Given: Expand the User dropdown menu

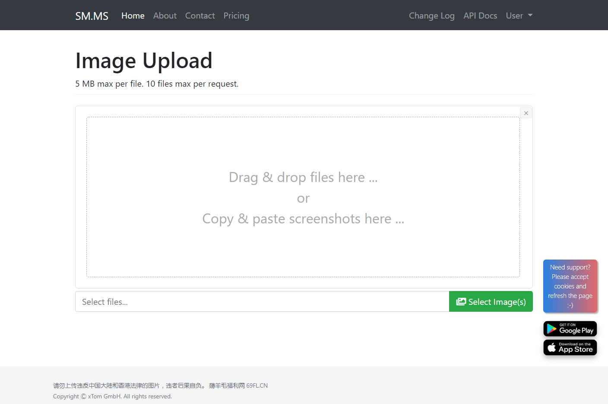Looking at the screenshot, I should (x=519, y=16).
